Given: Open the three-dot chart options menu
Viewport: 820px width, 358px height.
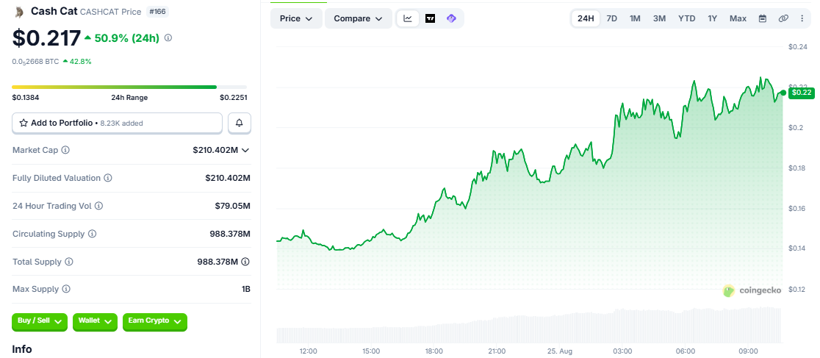Looking at the screenshot, I should (802, 18).
